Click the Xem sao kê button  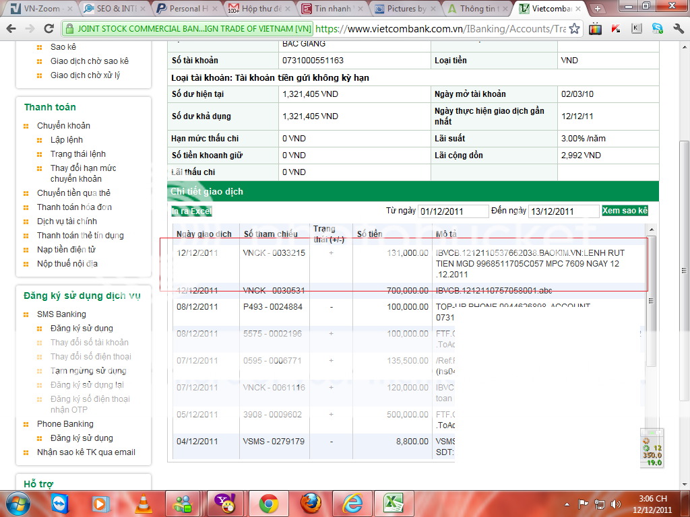pos(625,211)
